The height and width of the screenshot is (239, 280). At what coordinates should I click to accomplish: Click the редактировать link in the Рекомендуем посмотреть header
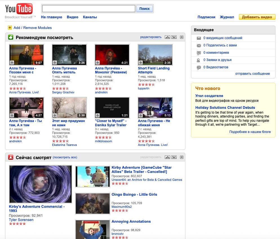coord(151,37)
